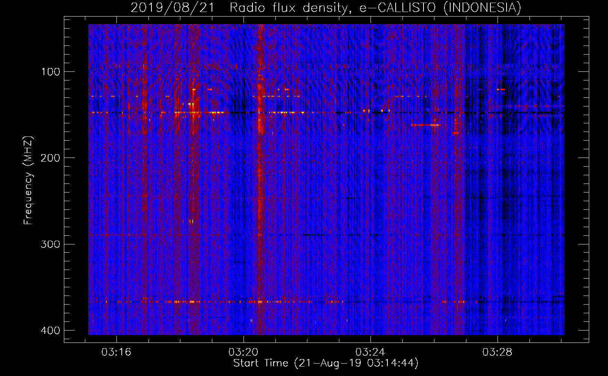The height and width of the screenshot is (376, 608).
Task: Click the 'Start Time' axis caption
Action: click(x=326, y=363)
